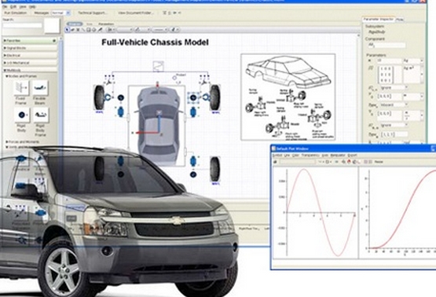Viewport: 436px width, 297px height.
Task: Select the Rigid Body Frame palette component
Action: point(40,115)
